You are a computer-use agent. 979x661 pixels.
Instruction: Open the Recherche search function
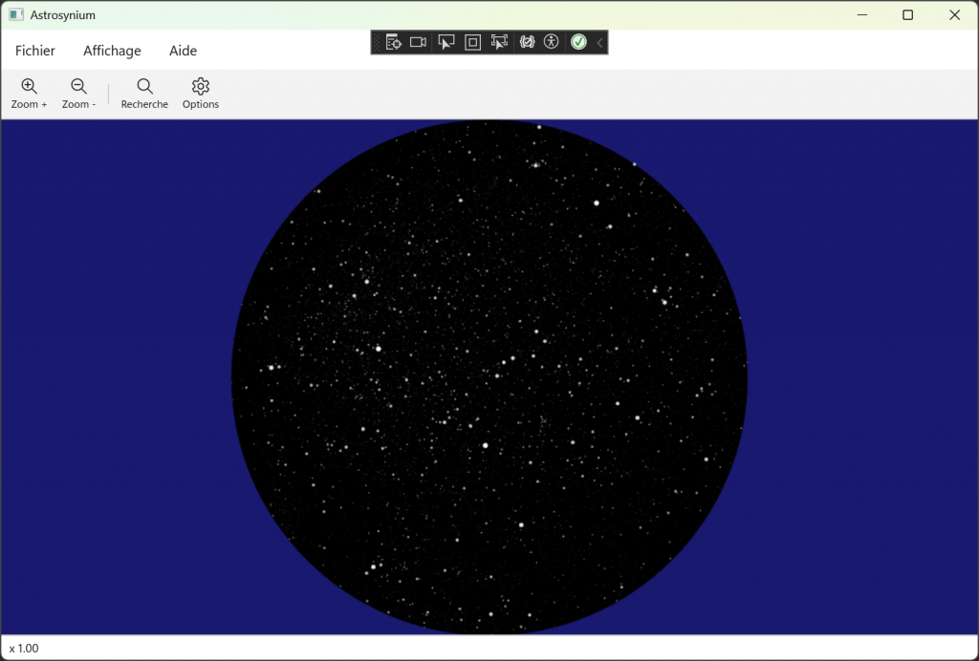143,91
